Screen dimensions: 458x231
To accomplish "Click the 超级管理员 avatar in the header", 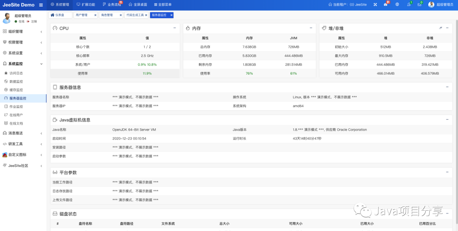I will click(431, 5).
